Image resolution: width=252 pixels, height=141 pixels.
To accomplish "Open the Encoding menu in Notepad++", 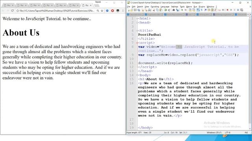I will coord(155,7).
